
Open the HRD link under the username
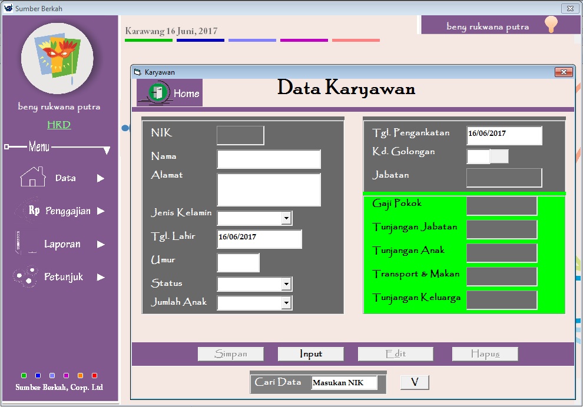58,125
